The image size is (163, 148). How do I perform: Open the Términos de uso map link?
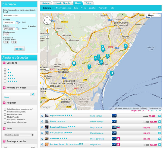(155, 108)
